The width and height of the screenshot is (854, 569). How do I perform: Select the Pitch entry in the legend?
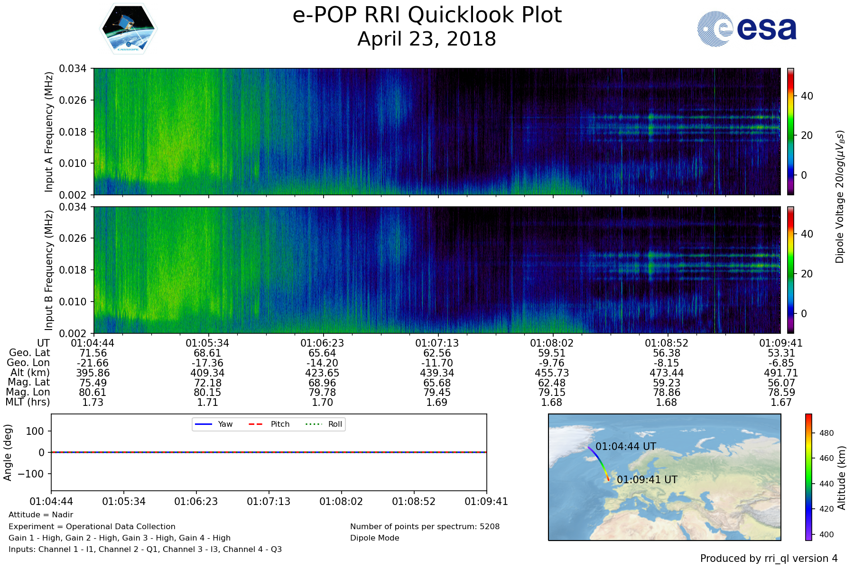tap(269, 424)
